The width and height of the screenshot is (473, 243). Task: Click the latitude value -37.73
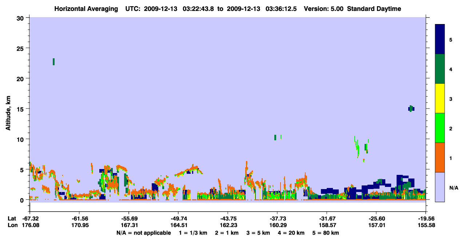277,219
